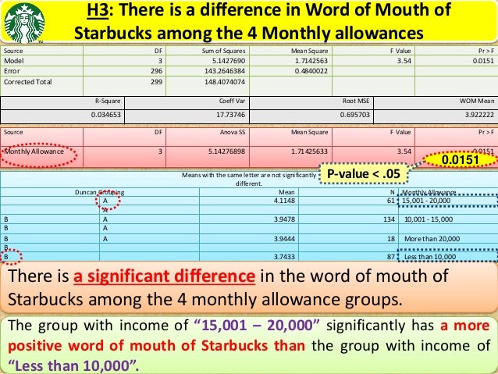
Task: Click the N value 61
Action: click(x=391, y=201)
